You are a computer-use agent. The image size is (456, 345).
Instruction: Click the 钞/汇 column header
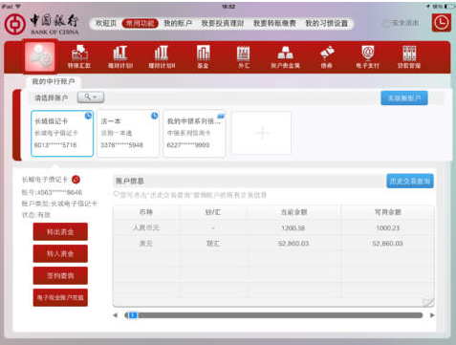213,212
